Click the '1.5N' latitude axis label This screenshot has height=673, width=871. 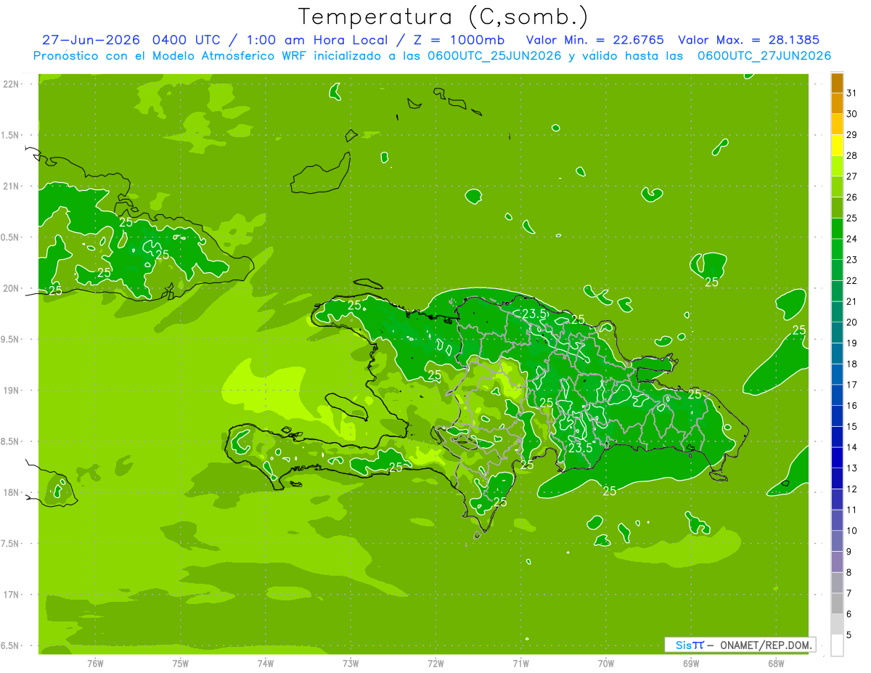[11, 136]
